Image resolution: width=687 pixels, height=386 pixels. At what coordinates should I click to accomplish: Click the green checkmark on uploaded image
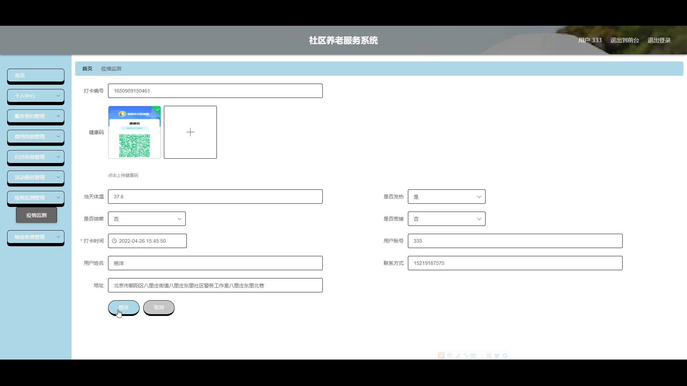tap(157, 109)
